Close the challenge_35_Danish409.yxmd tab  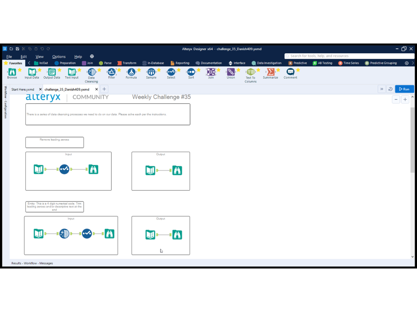(x=96, y=90)
